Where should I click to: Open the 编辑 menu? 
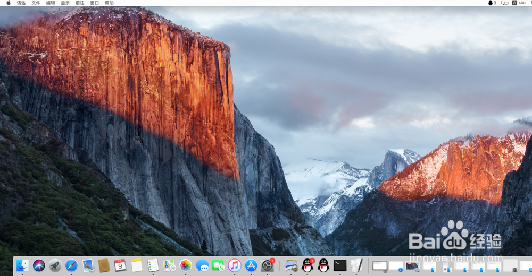(50, 3)
